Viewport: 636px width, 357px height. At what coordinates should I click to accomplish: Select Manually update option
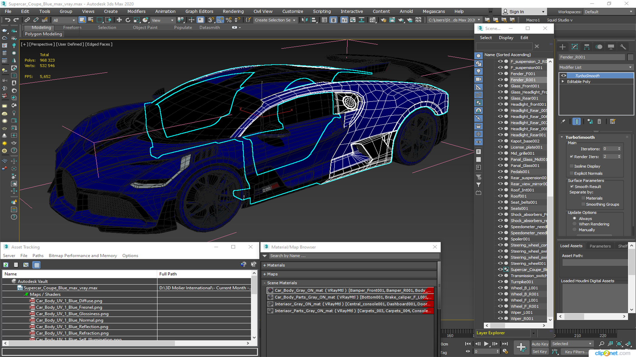click(575, 230)
